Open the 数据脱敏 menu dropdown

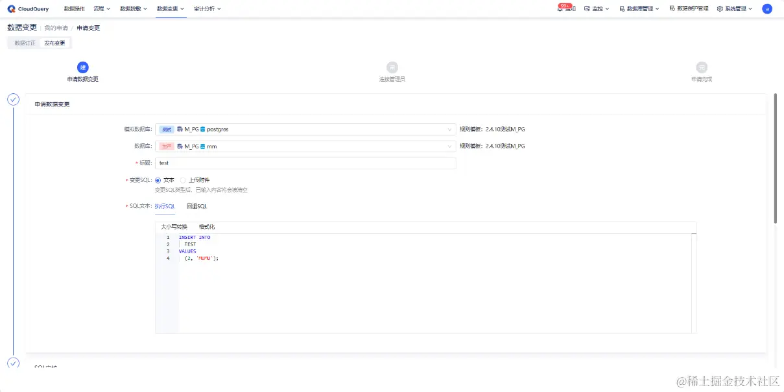pyautogui.click(x=134, y=8)
